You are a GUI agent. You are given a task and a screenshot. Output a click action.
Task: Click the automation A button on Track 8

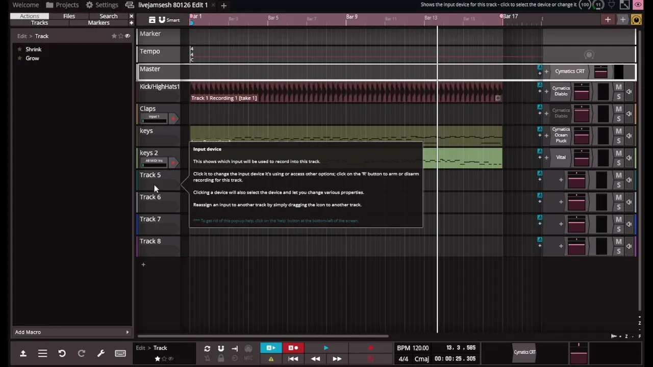click(x=539, y=240)
